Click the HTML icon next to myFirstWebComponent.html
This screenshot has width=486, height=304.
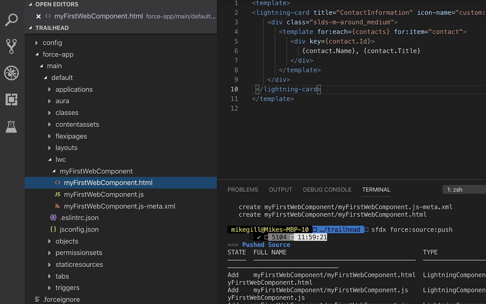click(57, 183)
